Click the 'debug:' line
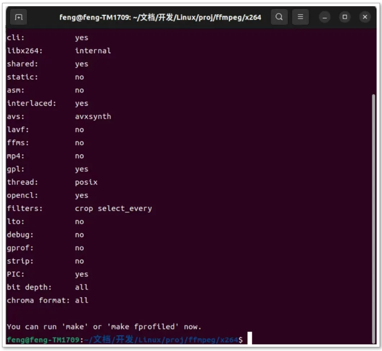The image size is (382, 351). pyautogui.click(x=45, y=235)
